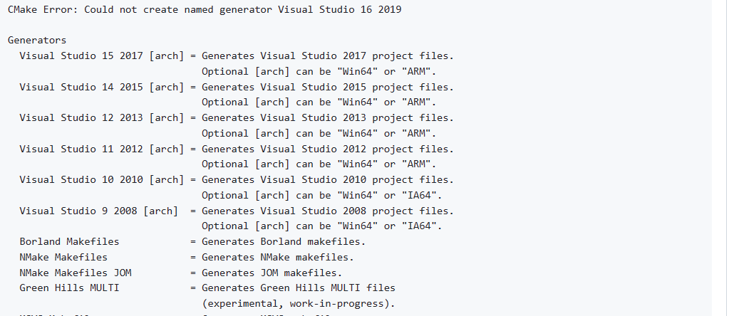Click "Generates Green Hills MULTI files" description
729x316 pixels.
pyautogui.click(x=299, y=288)
